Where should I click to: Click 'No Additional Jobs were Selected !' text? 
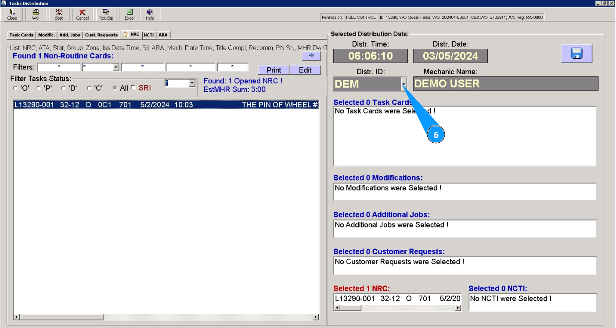392,225
